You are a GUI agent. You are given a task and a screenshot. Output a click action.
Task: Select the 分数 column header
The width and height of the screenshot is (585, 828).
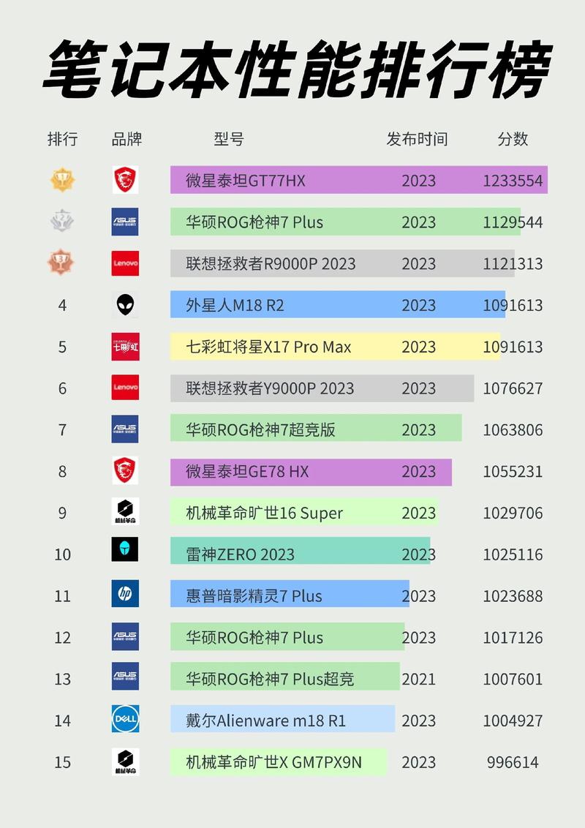click(x=513, y=139)
